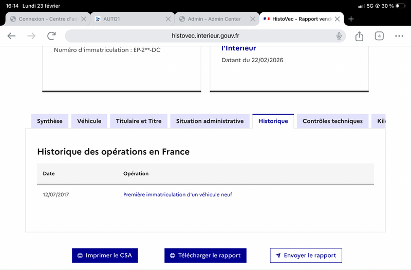The height and width of the screenshot is (270, 411).
Task: Open the Synthèse tab
Action: click(50, 121)
